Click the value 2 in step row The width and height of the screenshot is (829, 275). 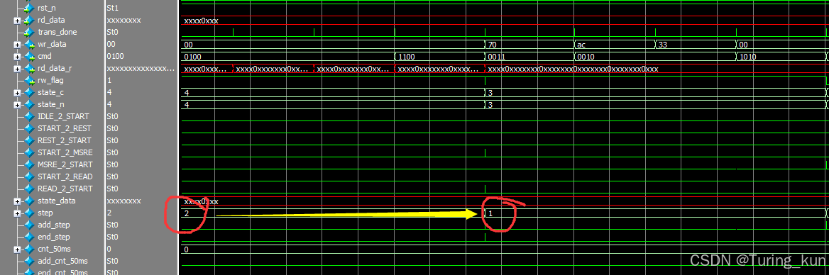click(x=109, y=213)
